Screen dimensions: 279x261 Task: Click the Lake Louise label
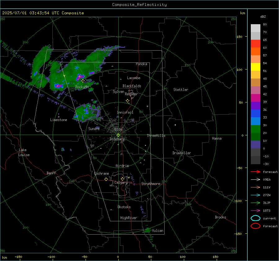24,152
